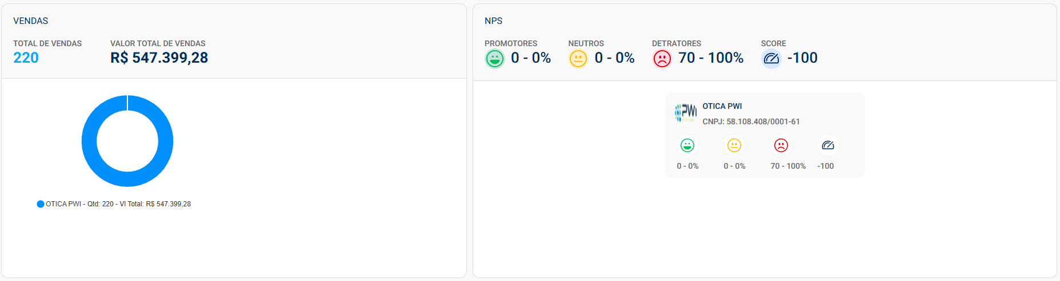Click the header score value -100

(x=802, y=58)
